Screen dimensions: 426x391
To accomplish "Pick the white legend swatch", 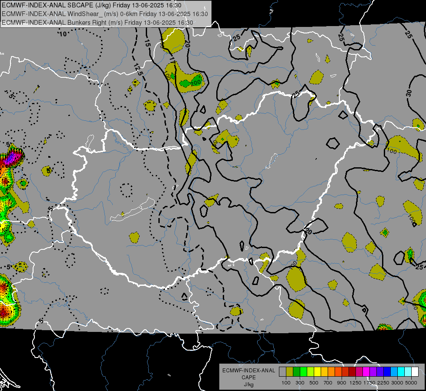I will [x=415, y=371].
